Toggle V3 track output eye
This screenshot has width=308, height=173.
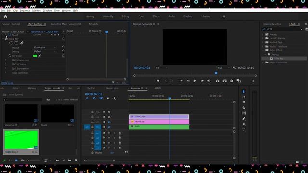click(109, 117)
